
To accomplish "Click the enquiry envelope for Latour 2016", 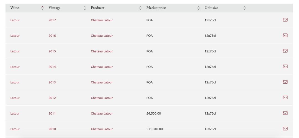I will [285, 35].
